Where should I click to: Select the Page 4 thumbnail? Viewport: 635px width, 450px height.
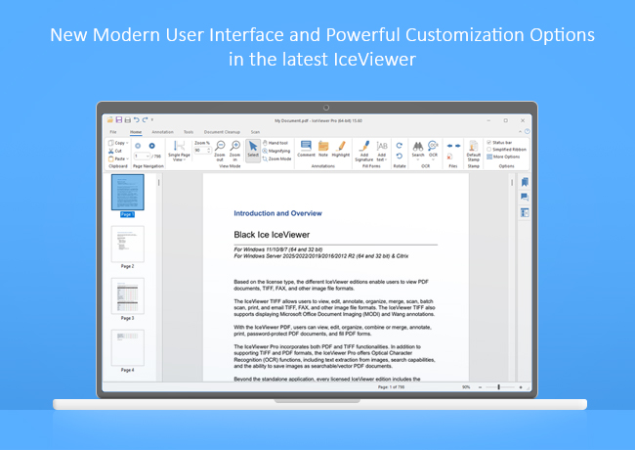pyautogui.click(x=128, y=348)
